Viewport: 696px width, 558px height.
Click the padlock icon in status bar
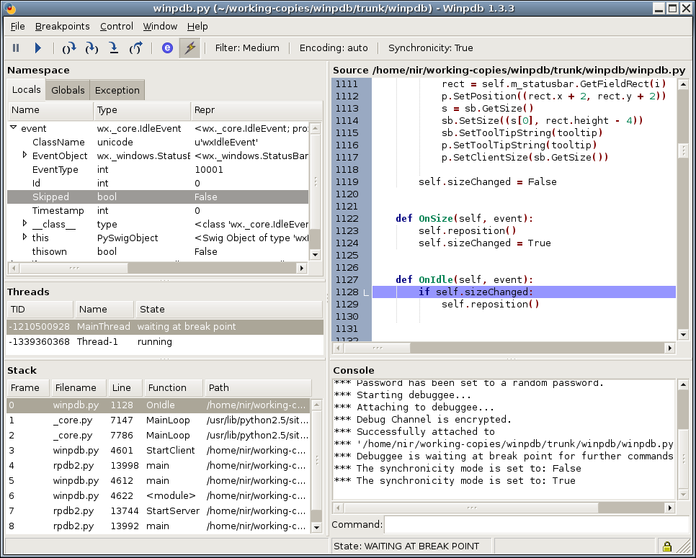click(666, 546)
